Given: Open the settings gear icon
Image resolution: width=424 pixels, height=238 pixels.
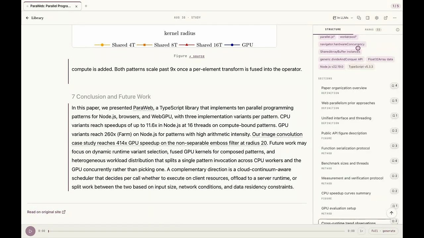Looking at the screenshot, I should [377, 18].
